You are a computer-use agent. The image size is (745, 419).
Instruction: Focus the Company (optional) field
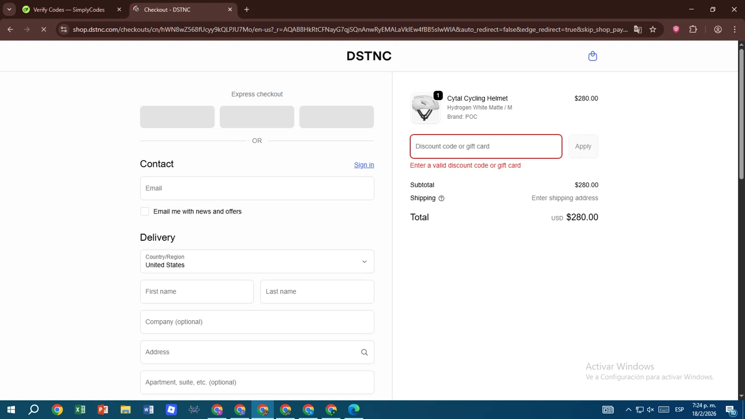point(257,322)
